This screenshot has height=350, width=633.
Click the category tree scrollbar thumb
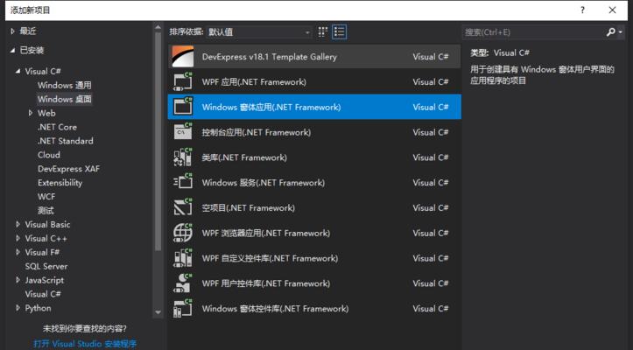coord(158,141)
